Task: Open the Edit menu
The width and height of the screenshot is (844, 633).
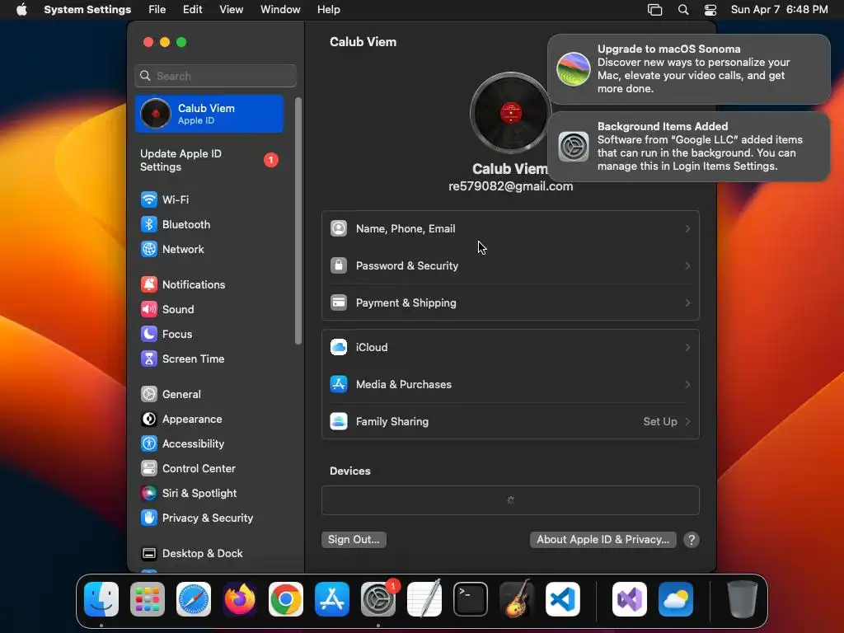Action: tap(192, 10)
